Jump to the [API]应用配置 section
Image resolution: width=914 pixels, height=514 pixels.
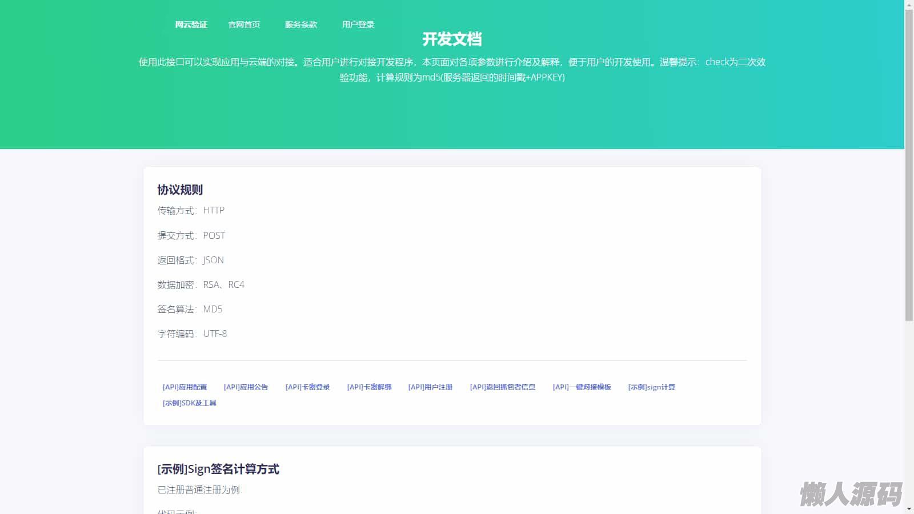pos(185,387)
